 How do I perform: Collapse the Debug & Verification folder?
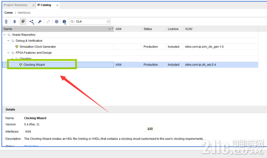pos(9,40)
